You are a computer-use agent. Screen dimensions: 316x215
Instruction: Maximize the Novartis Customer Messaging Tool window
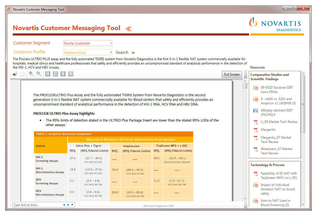[293, 8]
